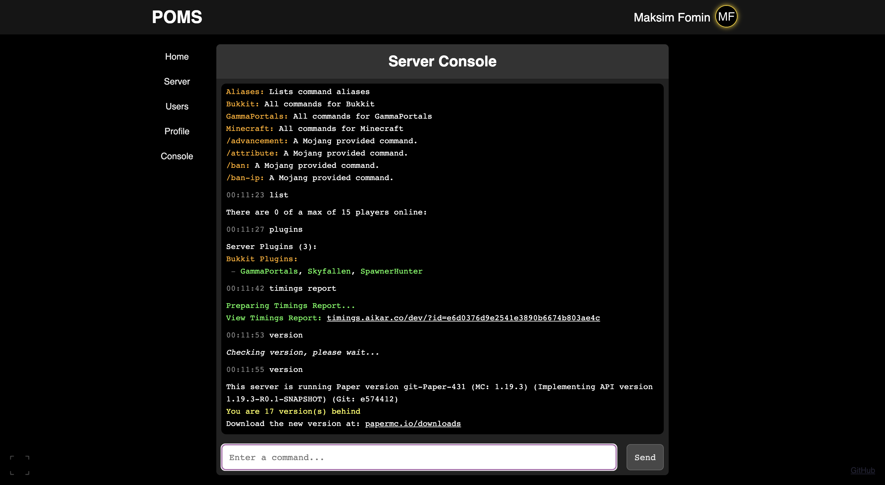The height and width of the screenshot is (485, 885).
Task: Click the '00:11:42 timings report' entry
Action: [281, 288]
